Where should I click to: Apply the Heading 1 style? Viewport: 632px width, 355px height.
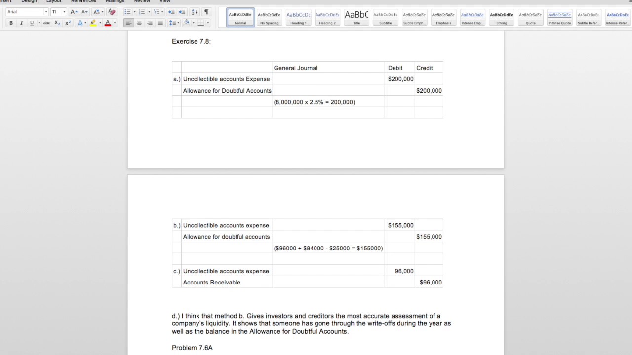pyautogui.click(x=298, y=17)
